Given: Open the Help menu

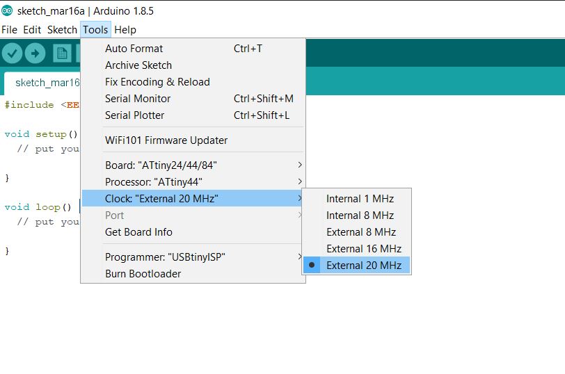Looking at the screenshot, I should click(x=125, y=30).
